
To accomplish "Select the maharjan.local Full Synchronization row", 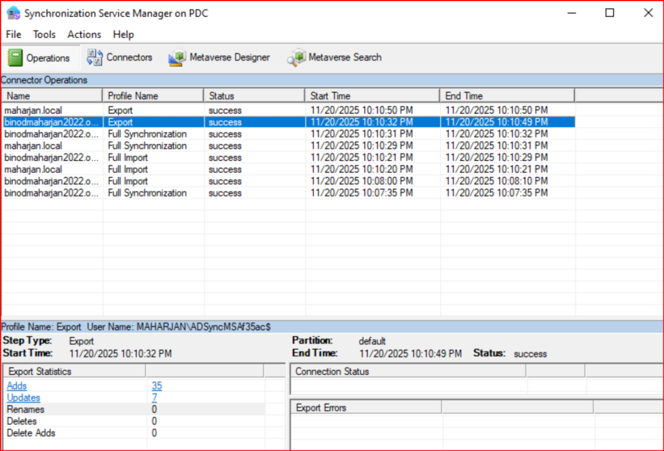I will coord(52,146).
